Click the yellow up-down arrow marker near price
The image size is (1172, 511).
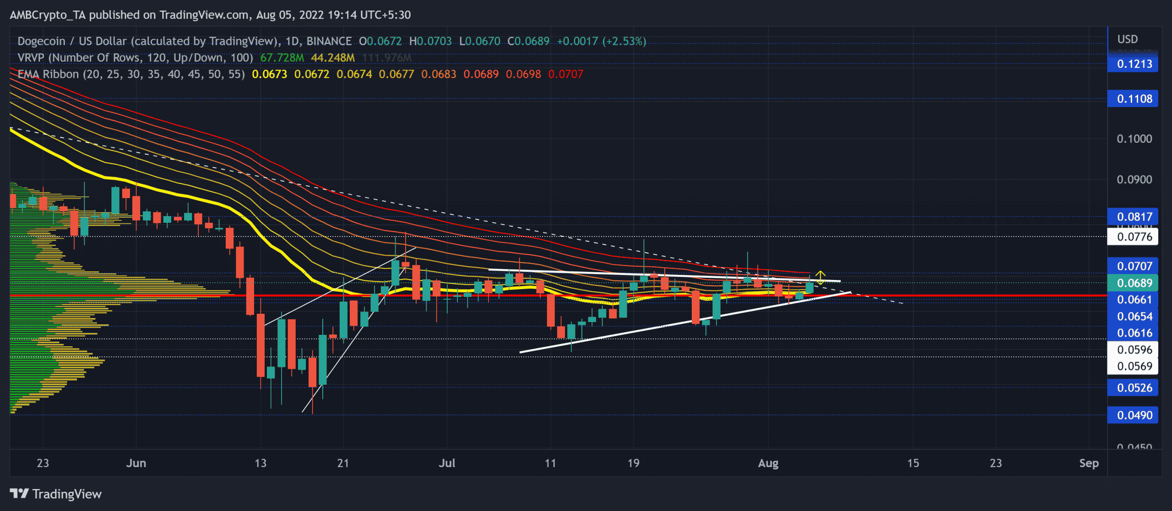tap(820, 278)
